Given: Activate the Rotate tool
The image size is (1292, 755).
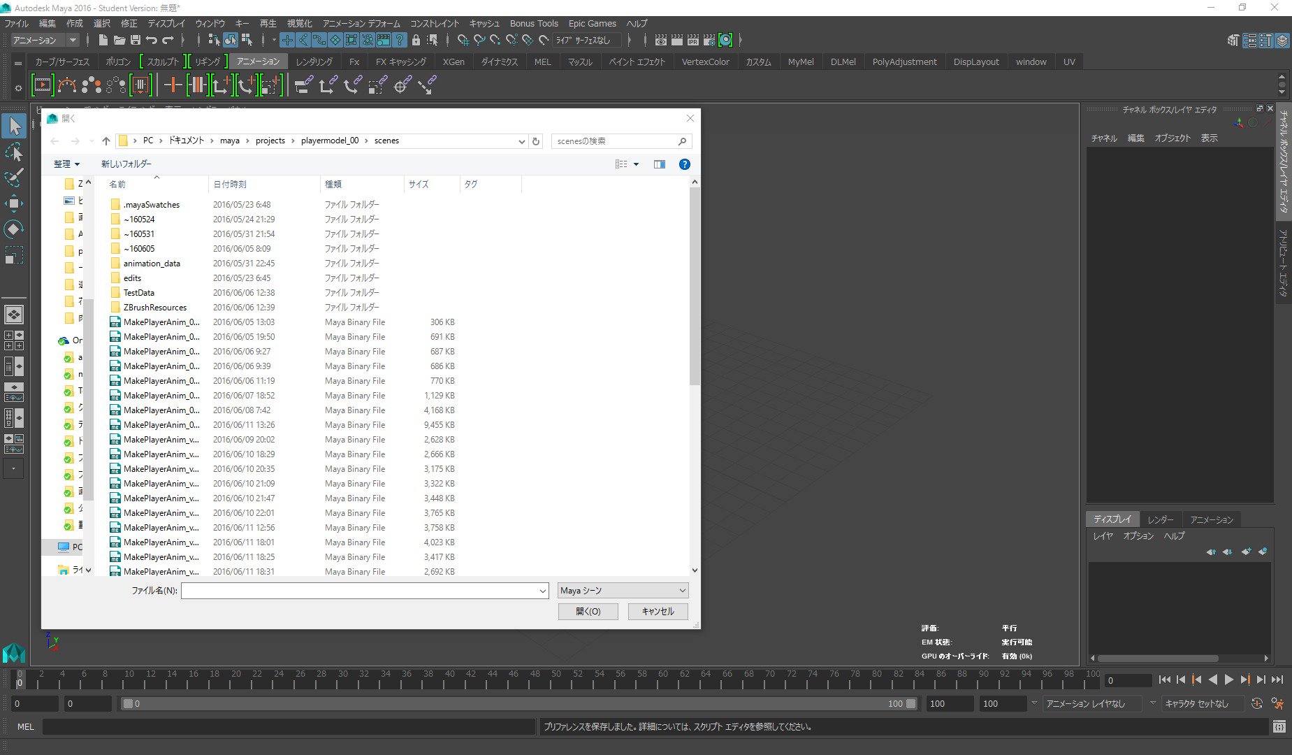Looking at the screenshot, I should click(x=14, y=229).
